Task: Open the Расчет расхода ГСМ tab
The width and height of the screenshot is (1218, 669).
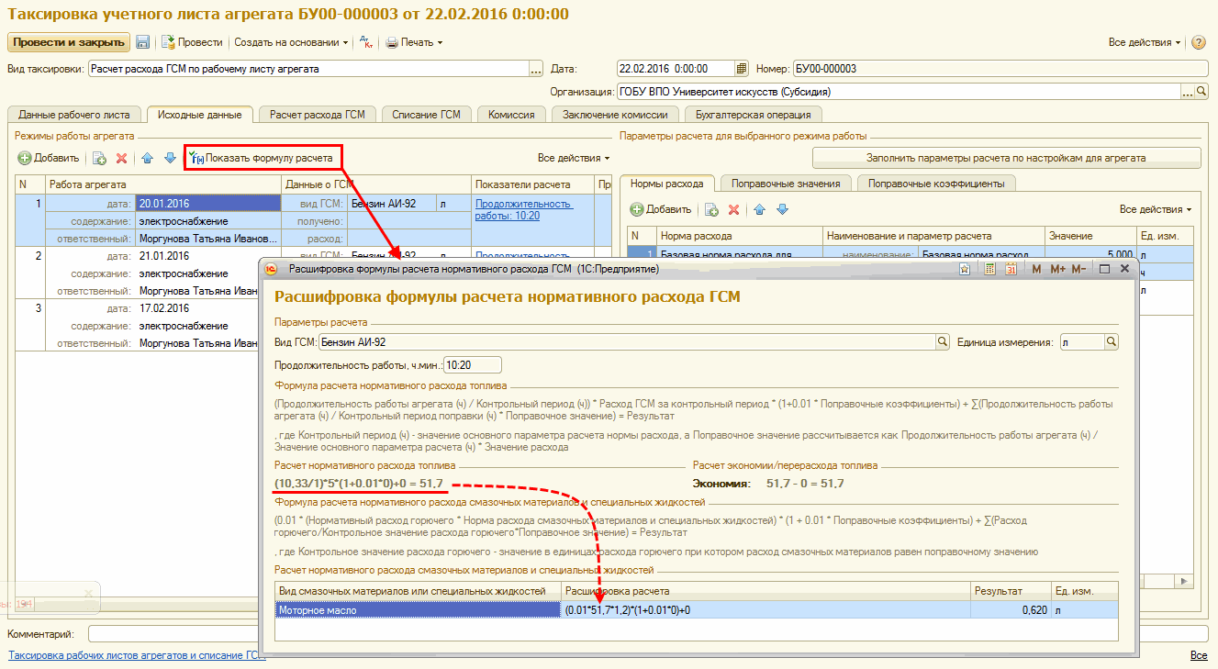Action: click(x=317, y=115)
